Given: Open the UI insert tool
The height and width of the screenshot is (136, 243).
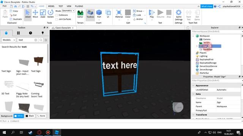Looking at the screenshot, I should click(x=108, y=14).
